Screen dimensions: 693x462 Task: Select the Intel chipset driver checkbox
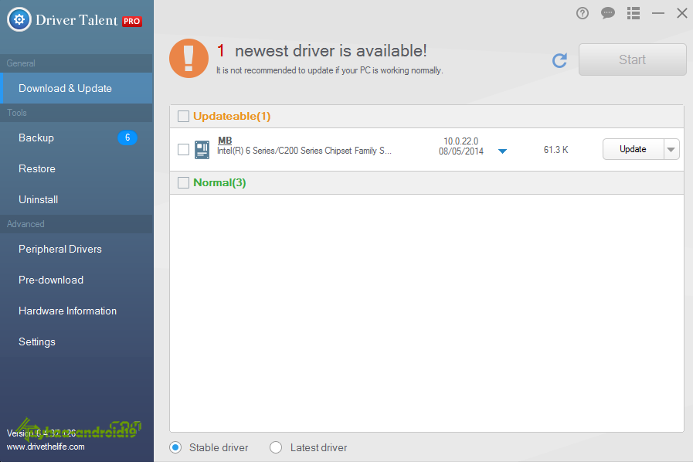click(183, 150)
